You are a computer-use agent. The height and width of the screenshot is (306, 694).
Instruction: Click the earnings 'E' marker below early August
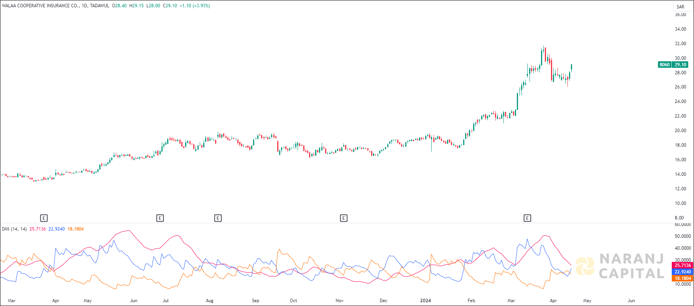point(218,218)
